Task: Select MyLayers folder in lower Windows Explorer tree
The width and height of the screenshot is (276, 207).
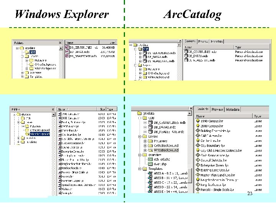Action: pyautogui.click(x=35, y=126)
